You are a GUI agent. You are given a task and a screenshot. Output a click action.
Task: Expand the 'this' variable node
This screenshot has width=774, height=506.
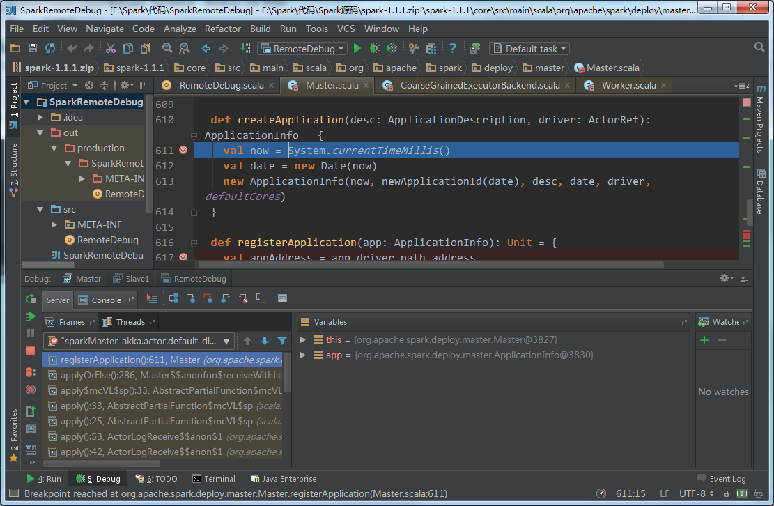pyautogui.click(x=303, y=339)
